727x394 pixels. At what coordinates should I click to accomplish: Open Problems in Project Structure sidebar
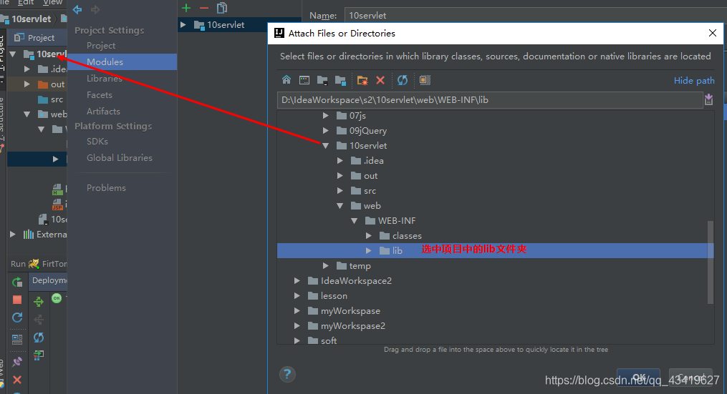106,187
